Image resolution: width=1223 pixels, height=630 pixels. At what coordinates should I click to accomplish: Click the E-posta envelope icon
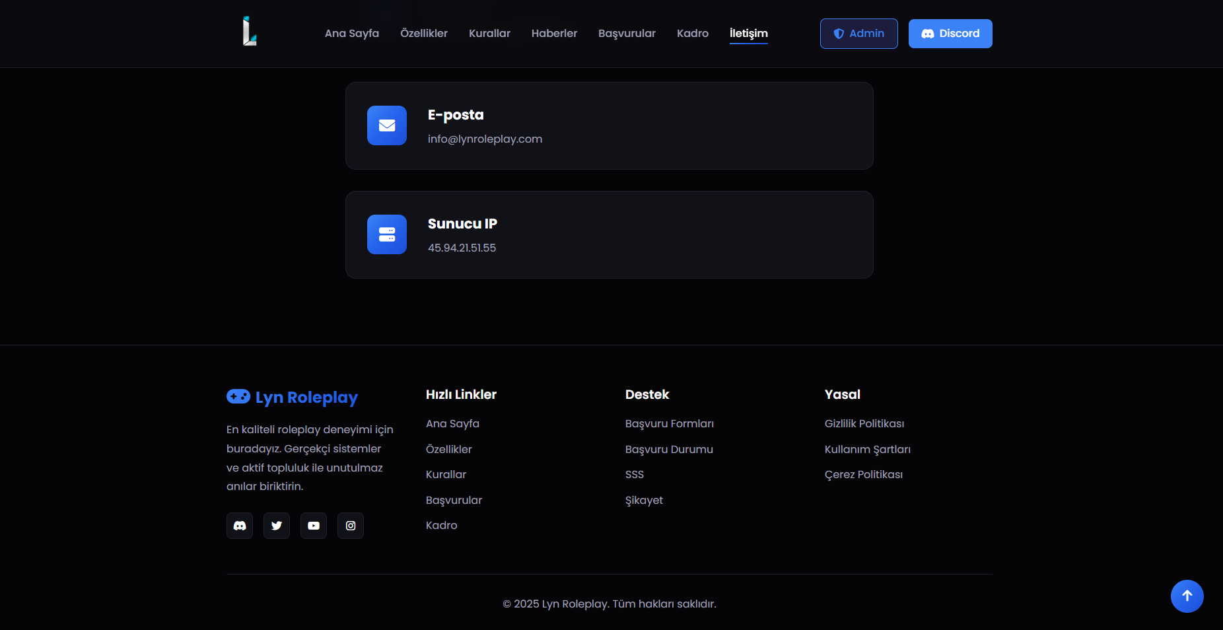[x=387, y=125]
